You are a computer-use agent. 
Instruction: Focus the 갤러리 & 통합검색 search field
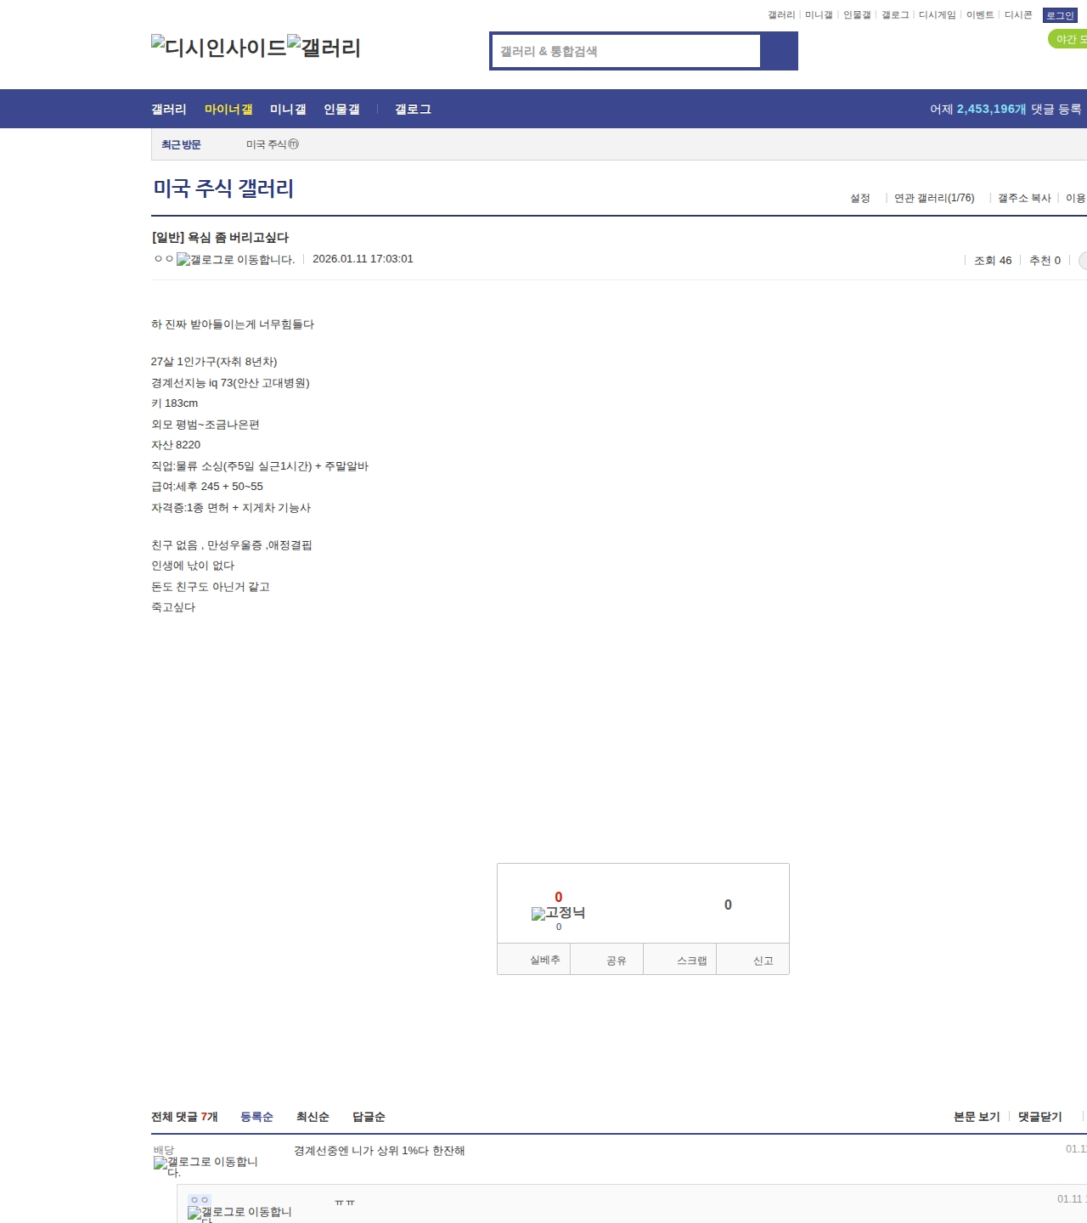(626, 51)
